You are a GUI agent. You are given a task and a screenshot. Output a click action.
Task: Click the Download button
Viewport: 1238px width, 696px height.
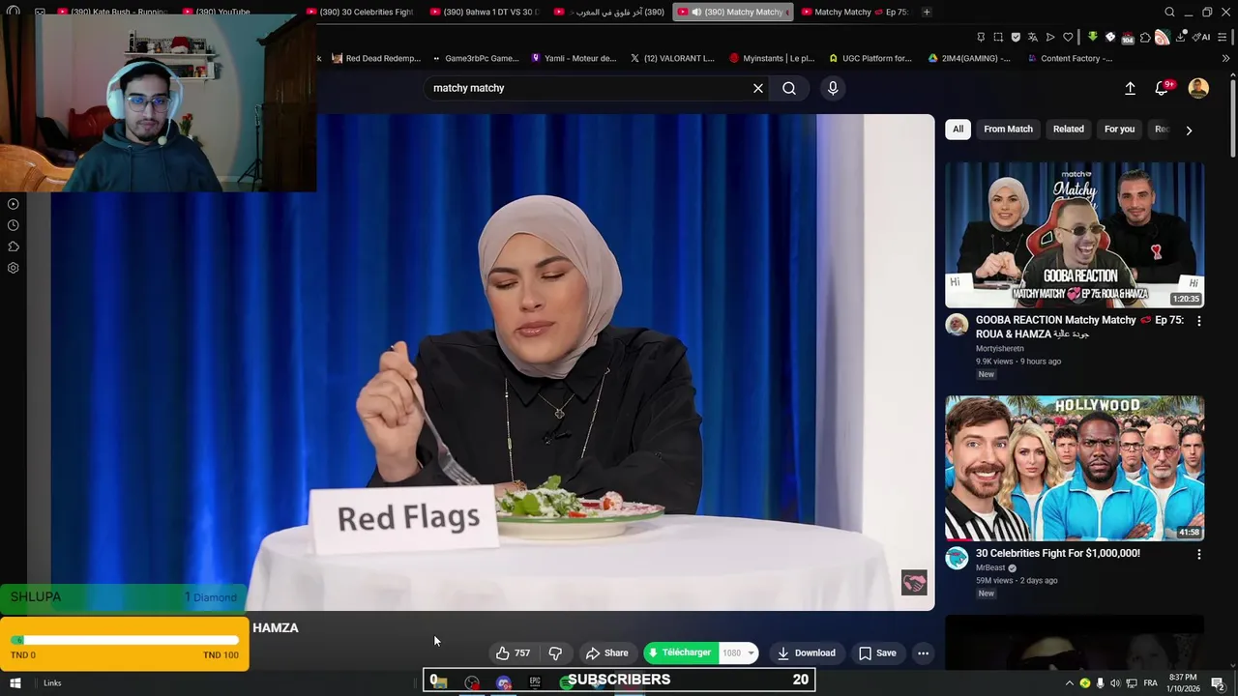click(x=807, y=653)
